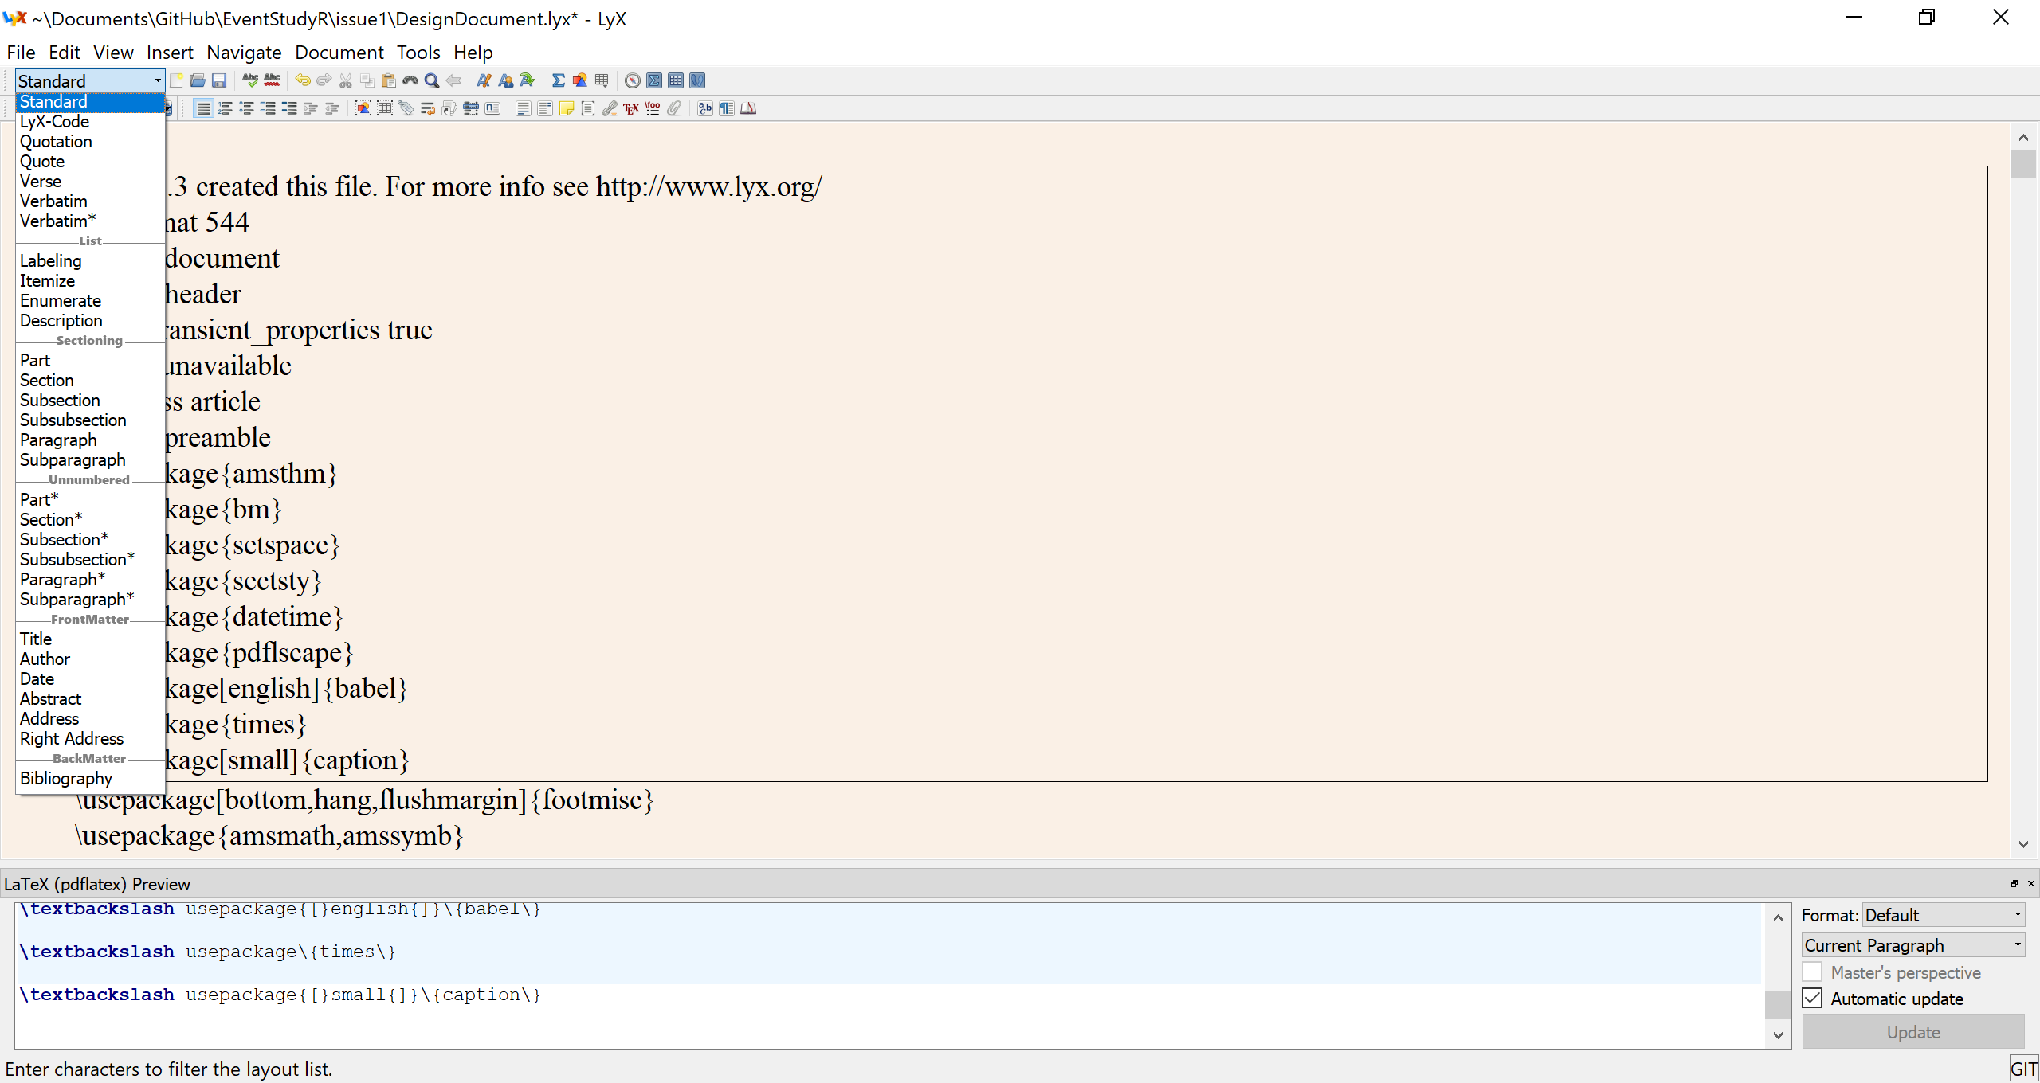
Task: Open the paragraph settings icon
Action: [726, 108]
